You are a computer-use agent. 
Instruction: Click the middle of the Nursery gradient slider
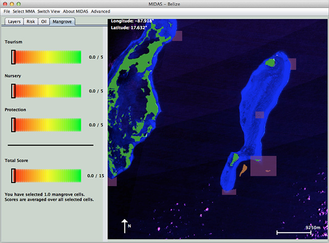pyautogui.click(x=46, y=91)
